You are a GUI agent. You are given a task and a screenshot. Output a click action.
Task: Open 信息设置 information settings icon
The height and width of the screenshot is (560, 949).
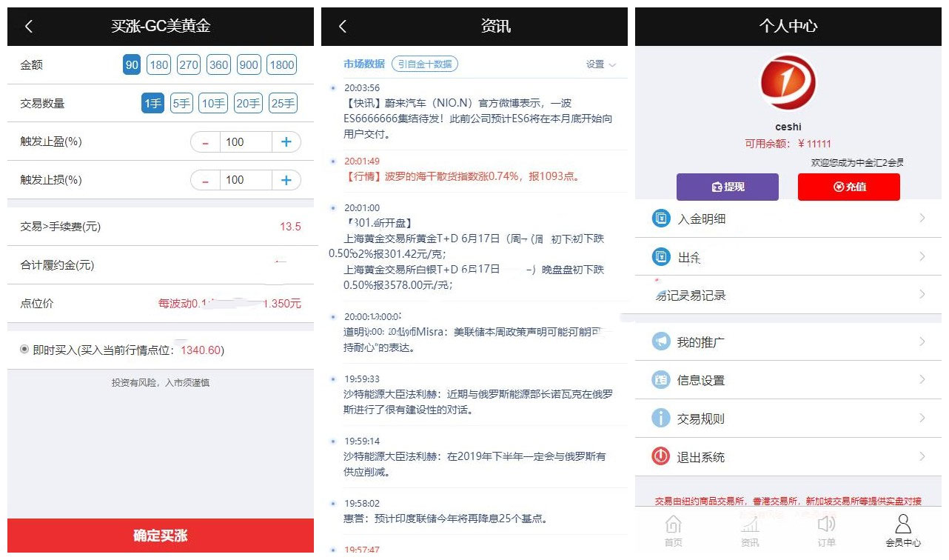[x=660, y=379]
